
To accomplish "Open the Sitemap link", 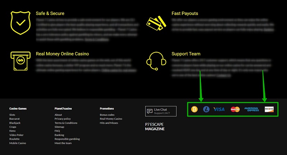I will coord(59,127).
